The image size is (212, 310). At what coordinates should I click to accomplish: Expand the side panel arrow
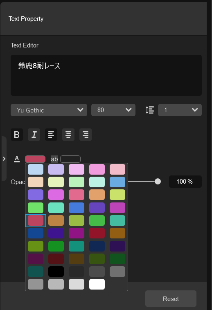point(4,159)
